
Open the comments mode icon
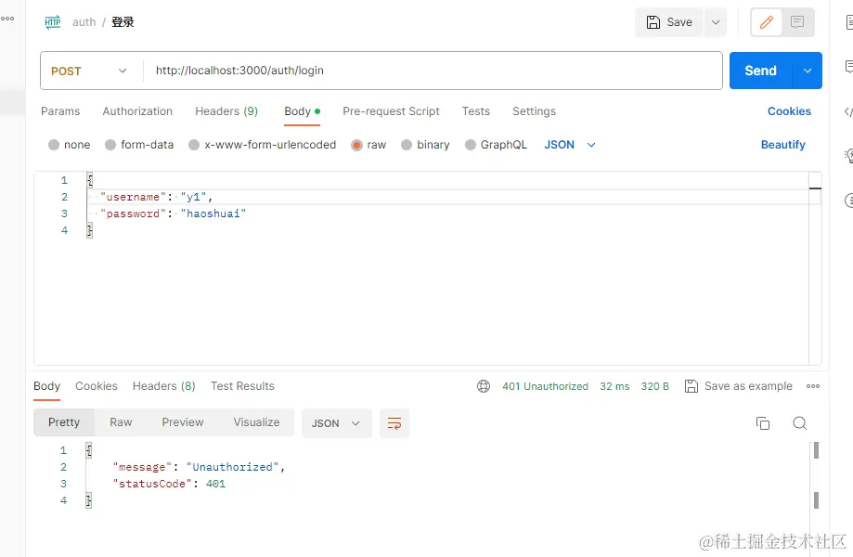(x=797, y=22)
